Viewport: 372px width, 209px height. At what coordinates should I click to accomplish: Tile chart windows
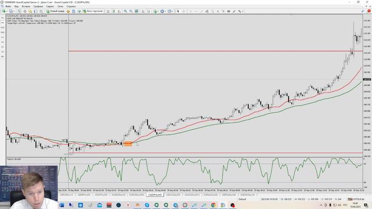click(x=137, y=11)
